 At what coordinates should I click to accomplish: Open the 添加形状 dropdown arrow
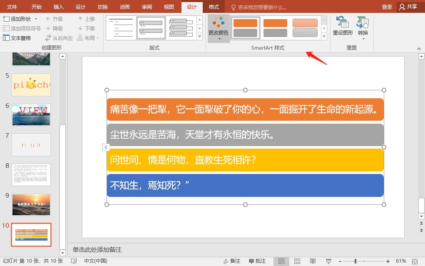[x=35, y=18]
